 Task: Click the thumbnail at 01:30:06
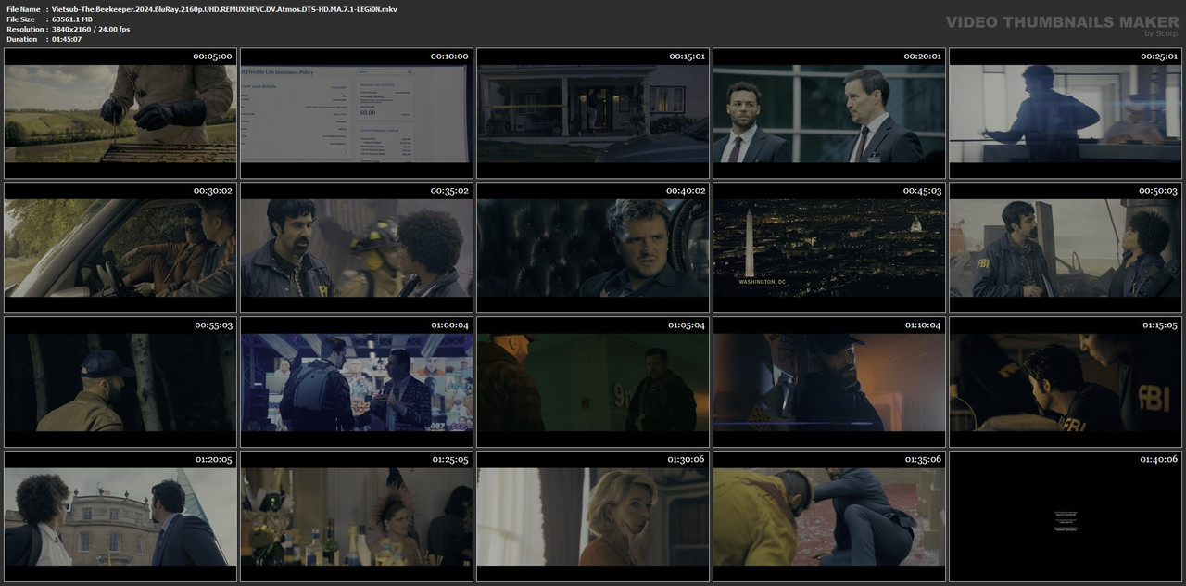click(x=593, y=516)
